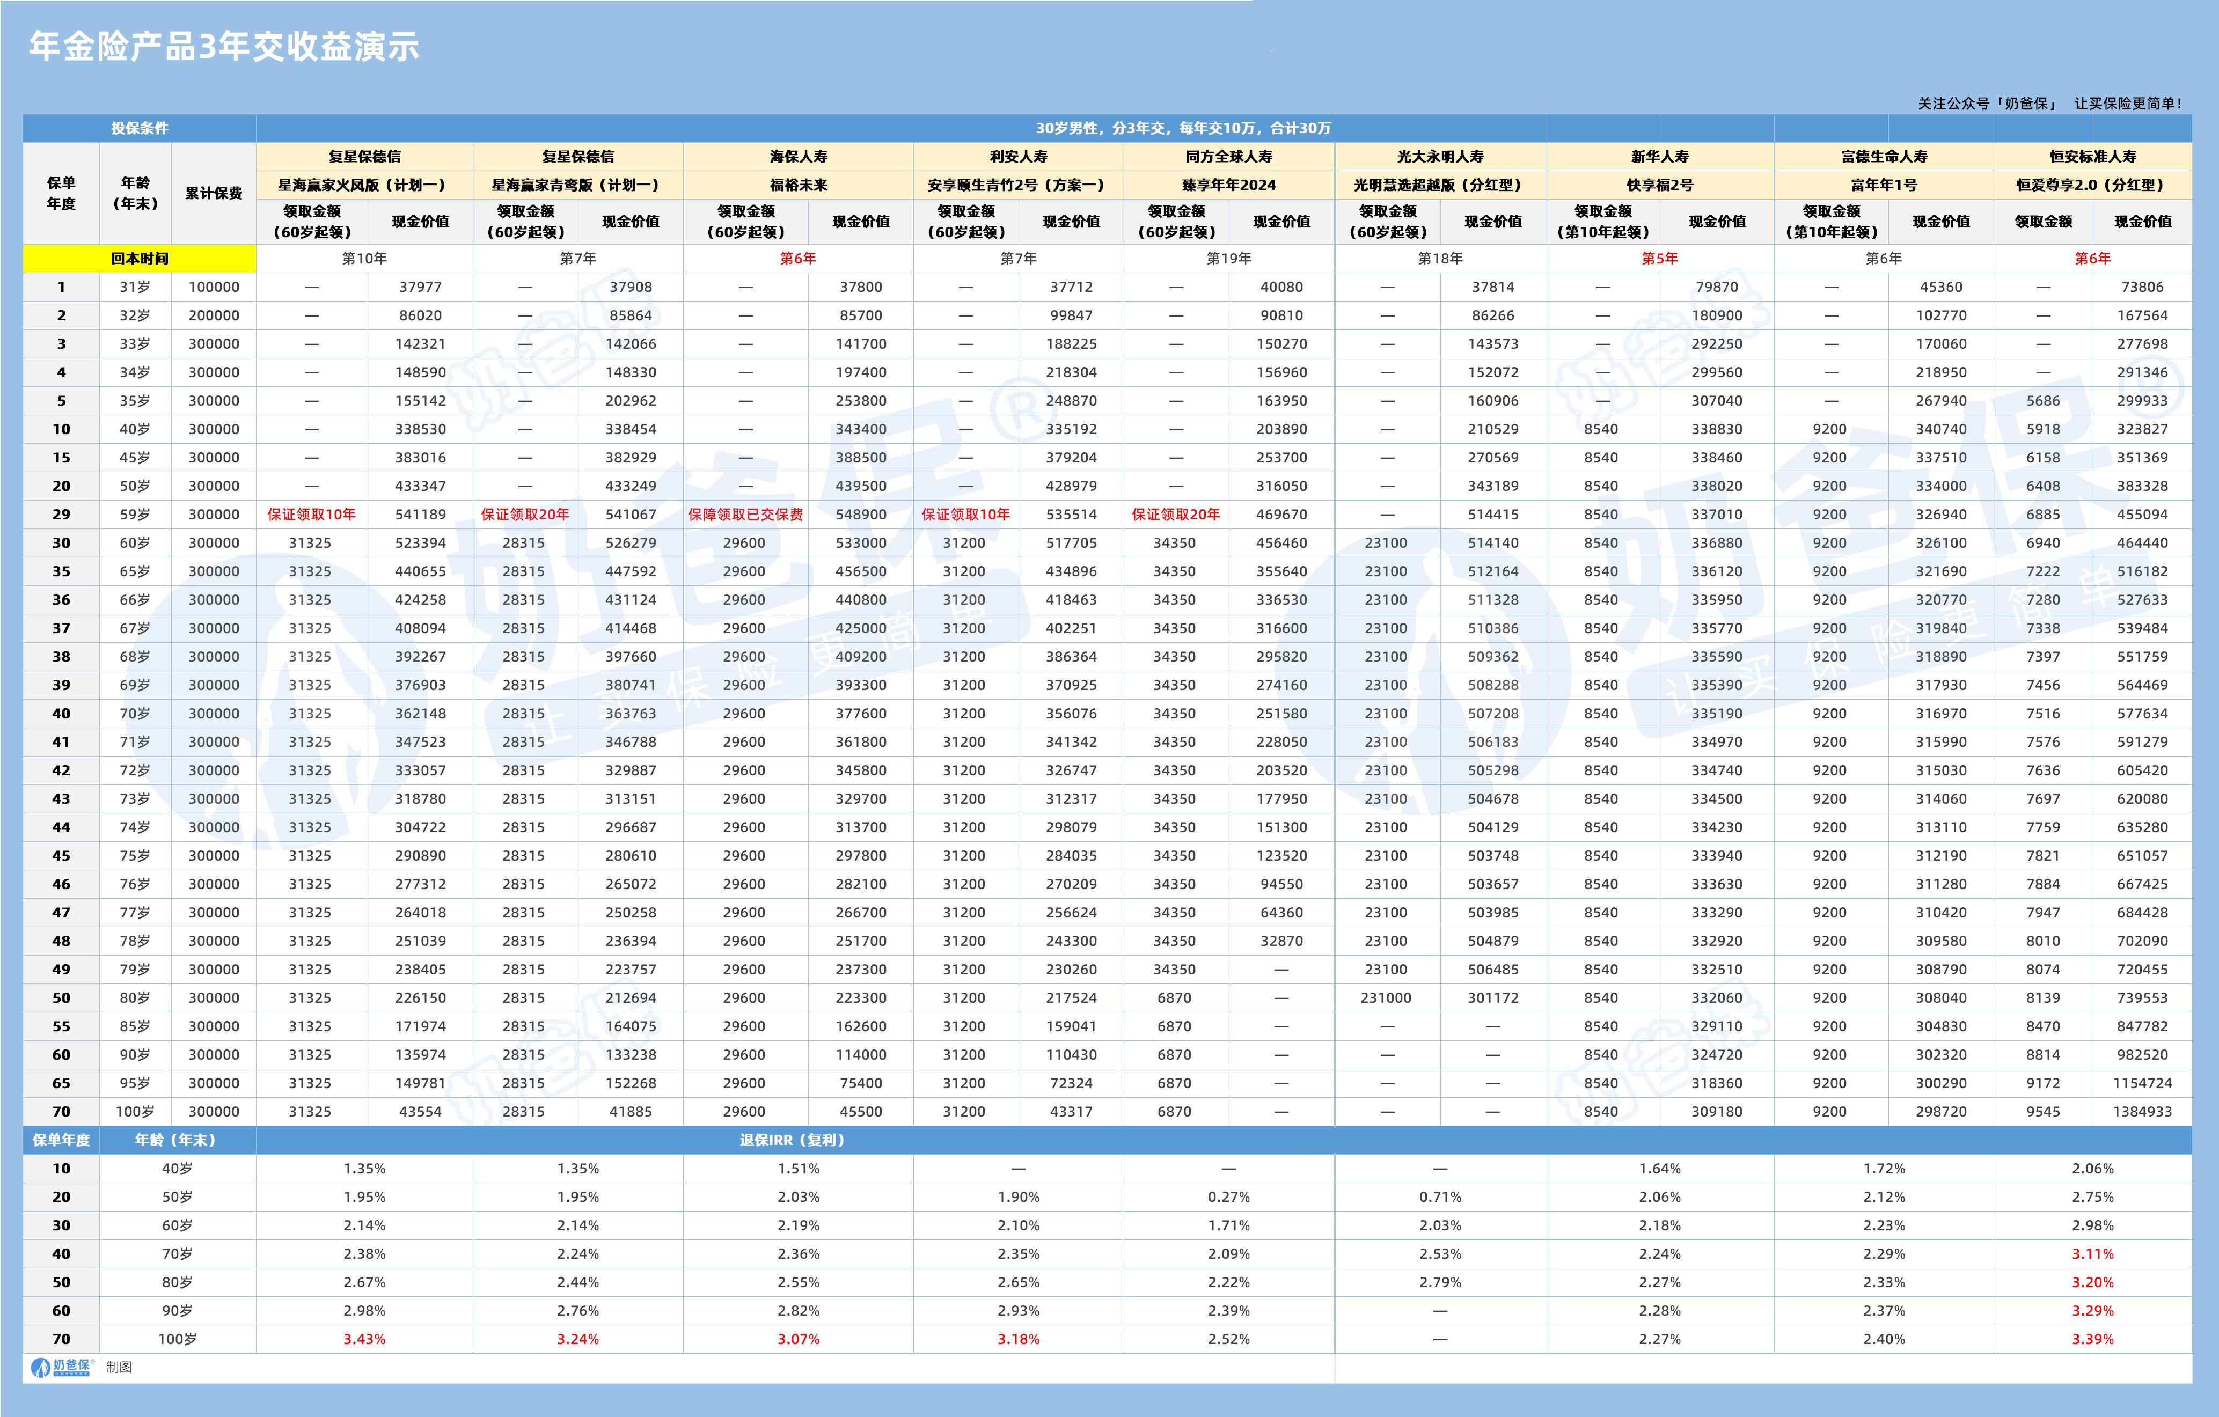
Task: Click product name 恒爱尊享2.0（分红型）
Action: click(2092, 185)
